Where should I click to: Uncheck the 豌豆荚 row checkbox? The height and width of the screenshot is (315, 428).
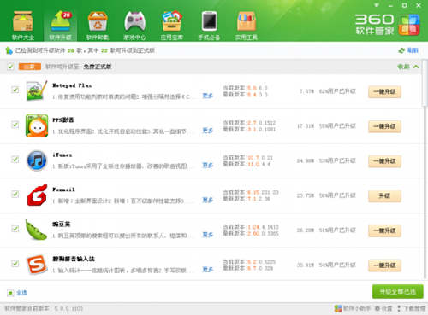point(15,229)
